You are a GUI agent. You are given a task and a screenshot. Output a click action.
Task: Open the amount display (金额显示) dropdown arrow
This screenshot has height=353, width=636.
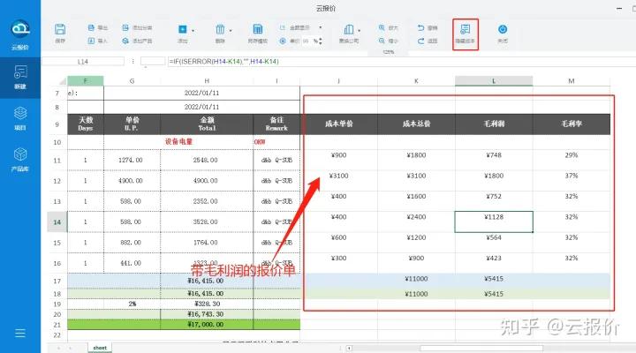click(321, 27)
